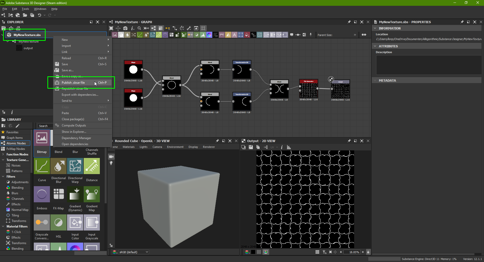Click Publish .sbsar file in context menu
Screen dimensions: 484x262
[83, 83]
